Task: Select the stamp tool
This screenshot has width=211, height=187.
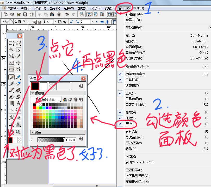Action: (x=18, y=124)
